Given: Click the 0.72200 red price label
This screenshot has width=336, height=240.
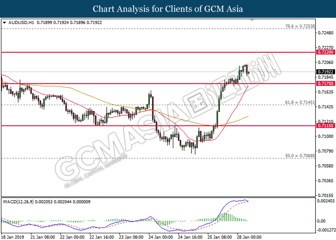Looking at the screenshot, I should (x=325, y=52).
